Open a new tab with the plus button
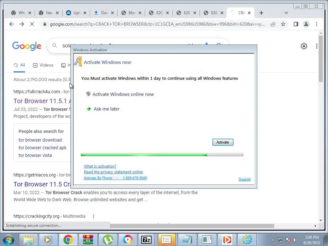 [261, 13]
